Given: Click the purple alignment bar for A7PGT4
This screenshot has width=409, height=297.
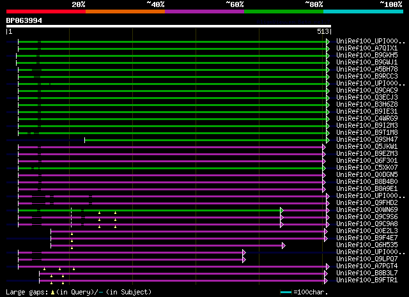Looking at the screenshot, I should pyautogui.click(x=173, y=267).
